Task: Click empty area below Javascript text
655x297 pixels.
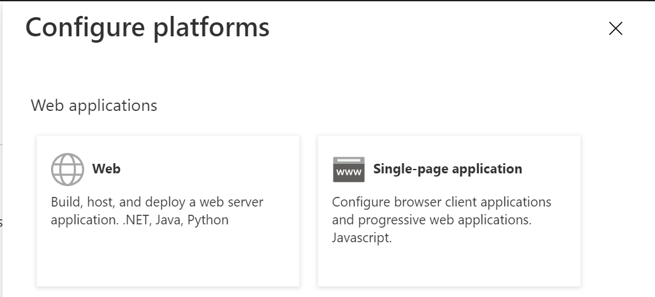Action: (x=449, y=266)
